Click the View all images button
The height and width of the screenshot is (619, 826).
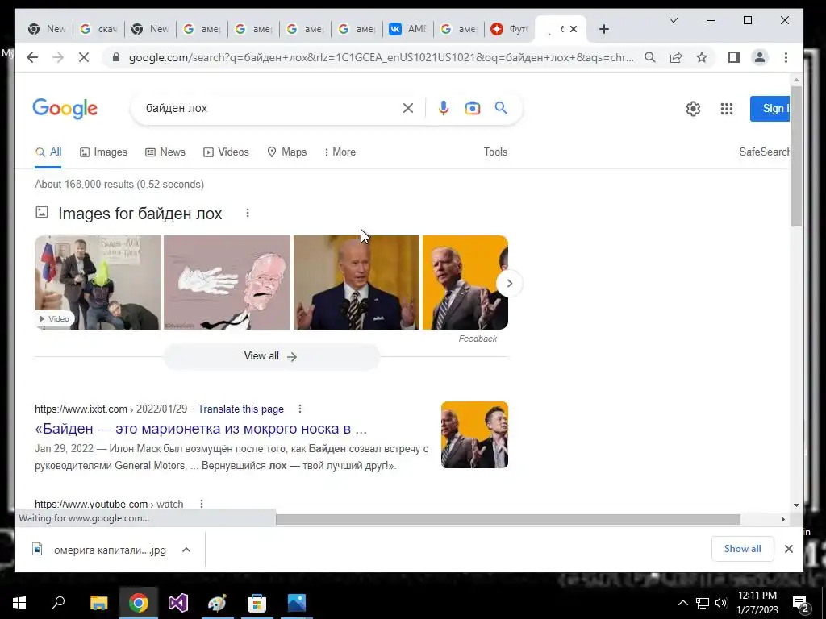[x=271, y=356]
